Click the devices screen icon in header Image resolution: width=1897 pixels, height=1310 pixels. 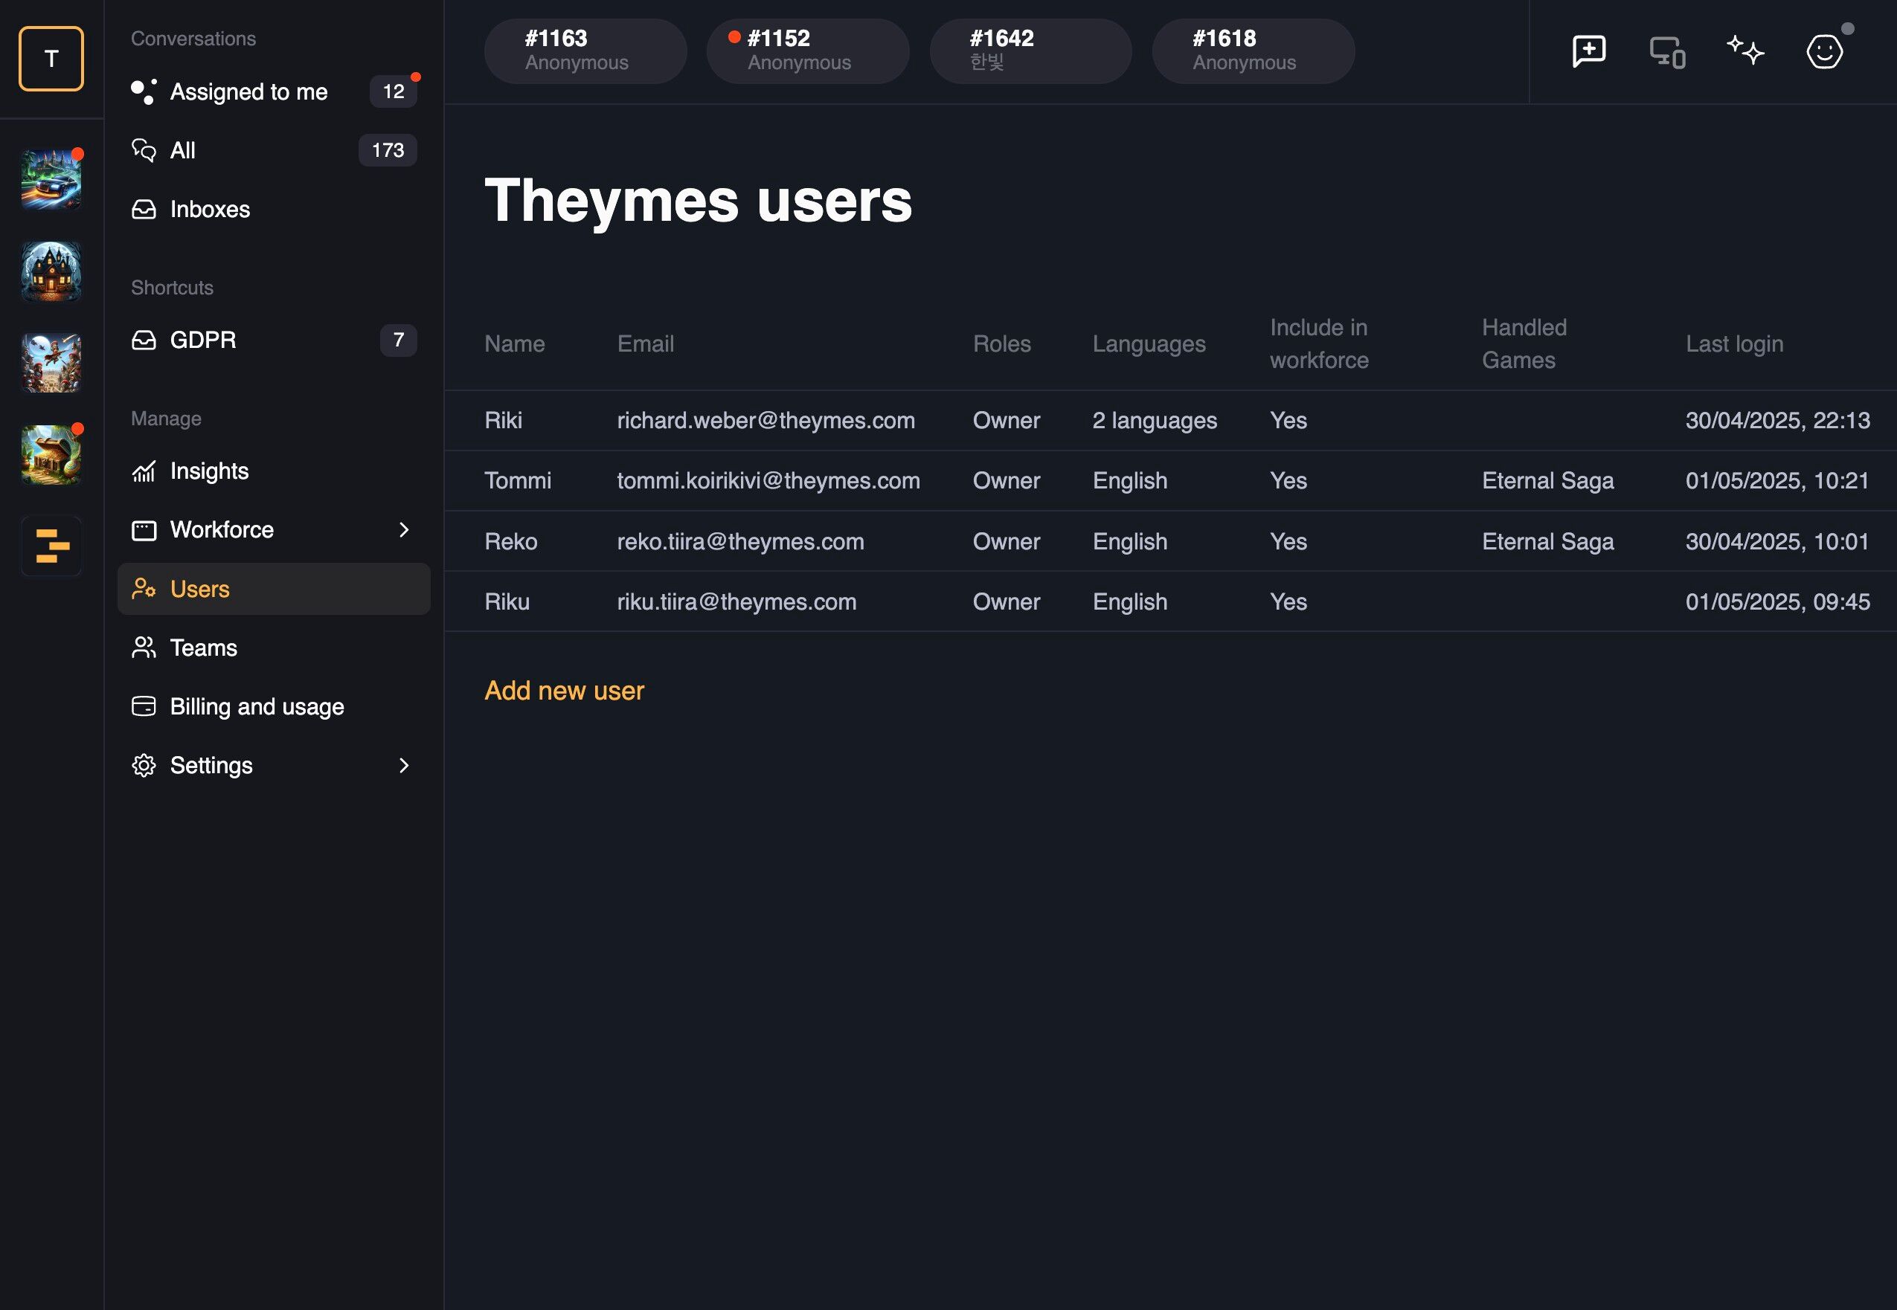click(1667, 52)
